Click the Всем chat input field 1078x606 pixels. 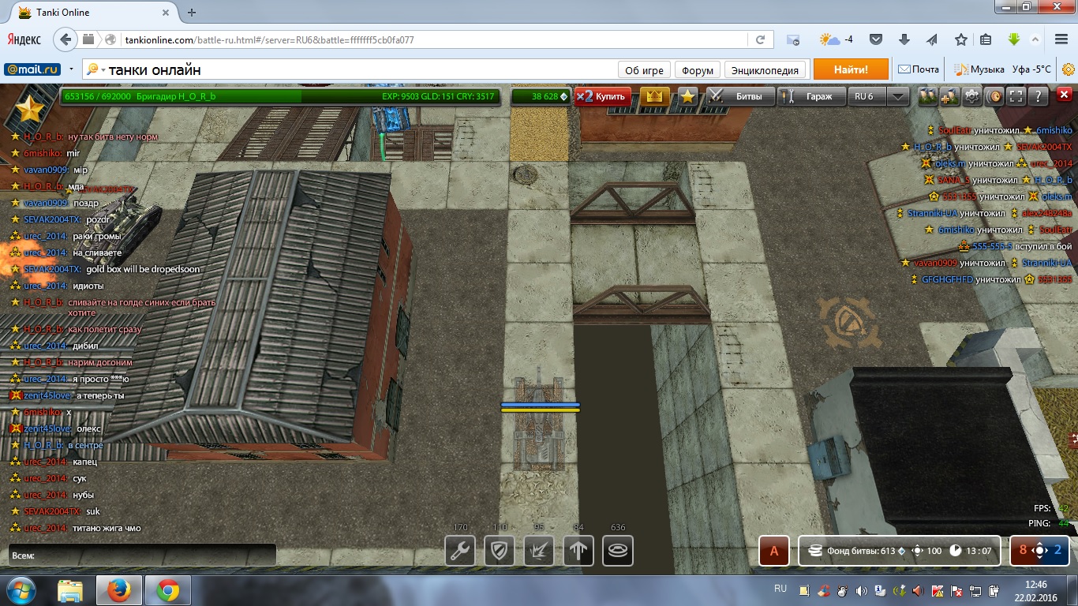(x=143, y=555)
